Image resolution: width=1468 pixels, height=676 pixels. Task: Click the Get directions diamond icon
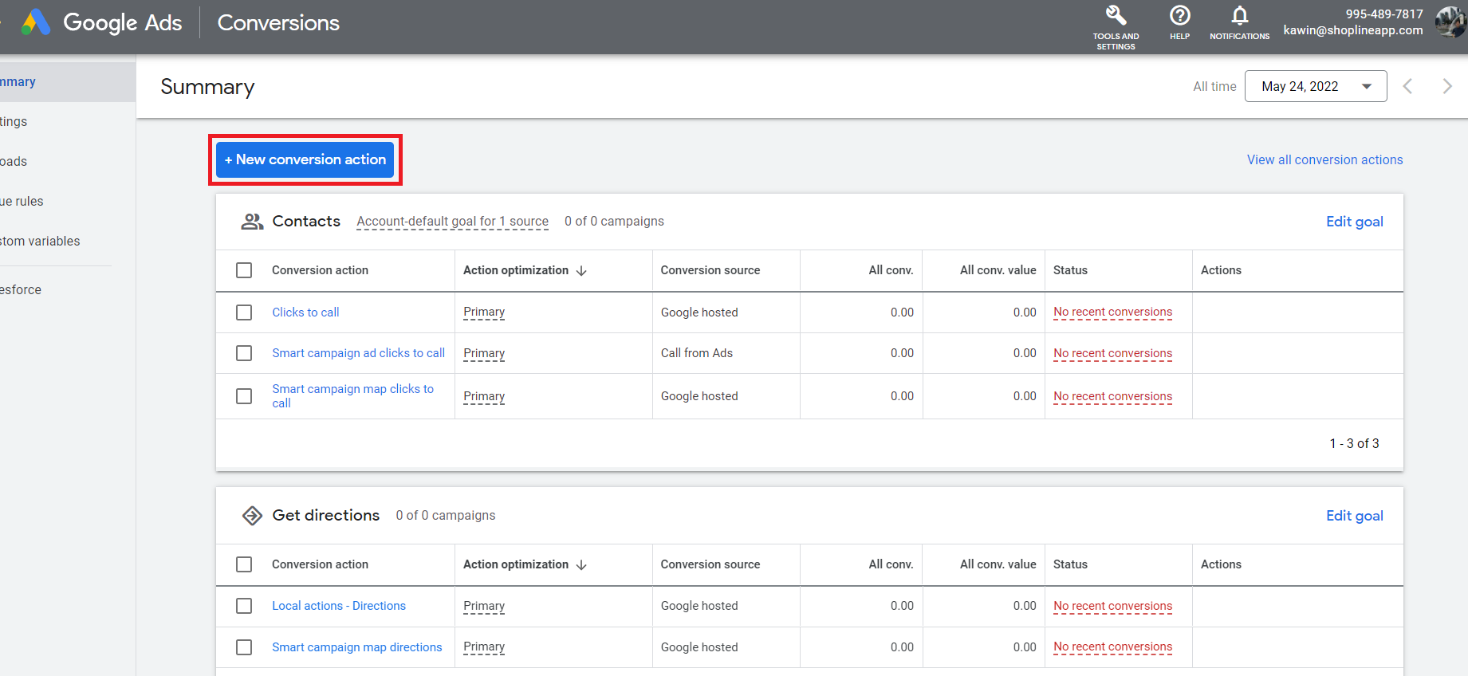[x=252, y=516]
